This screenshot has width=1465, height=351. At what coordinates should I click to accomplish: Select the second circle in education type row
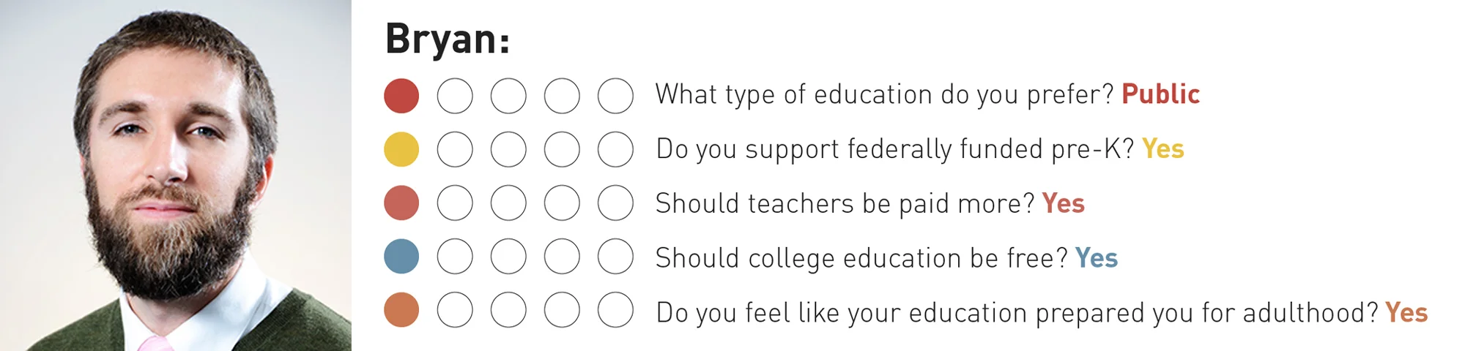pos(455,96)
